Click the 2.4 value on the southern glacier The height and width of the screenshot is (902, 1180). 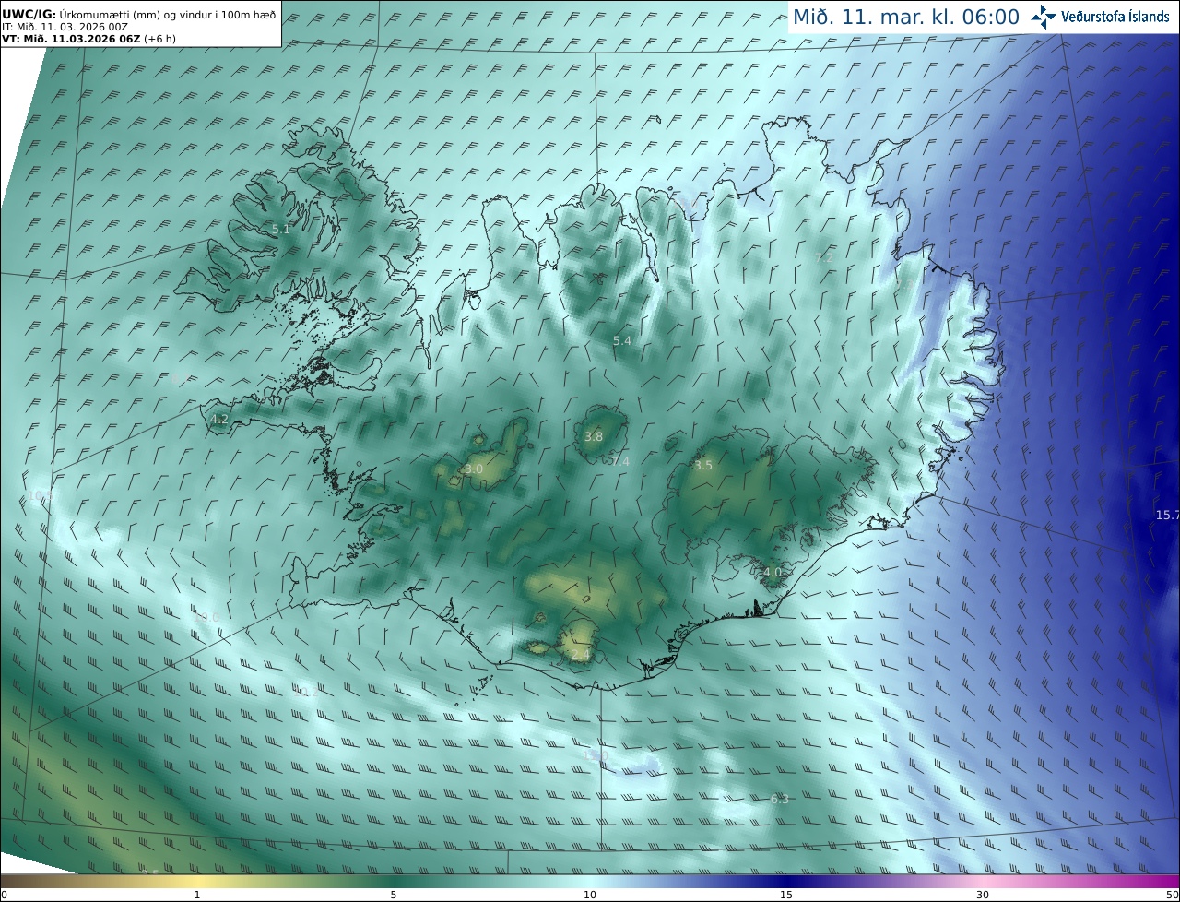point(581,654)
